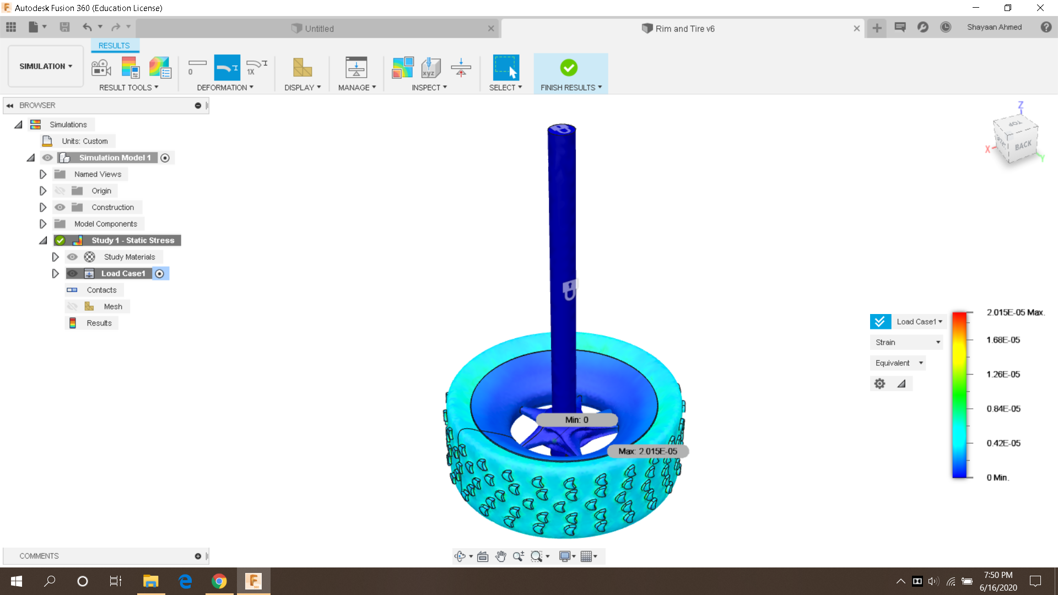The image size is (1058, 595).
Task: Click the Animate results camera icon
Action: coord(101,68)
